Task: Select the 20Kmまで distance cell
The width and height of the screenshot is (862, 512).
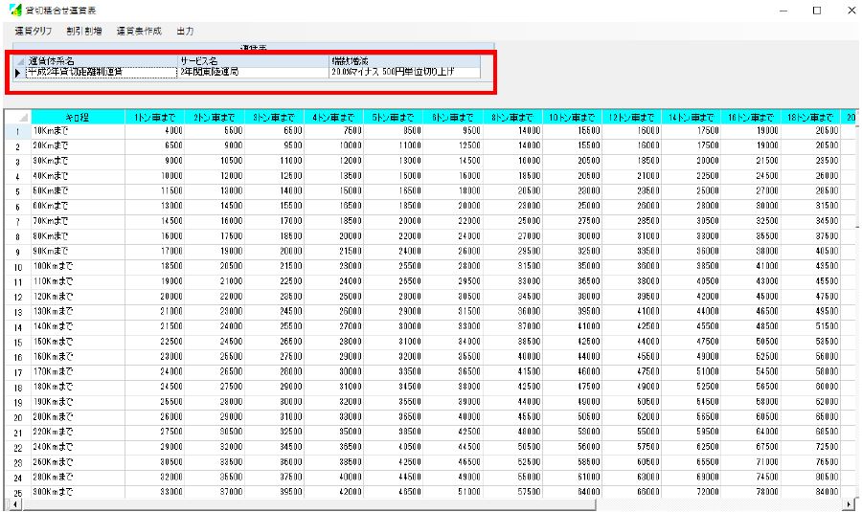Action: pyautogui.click(x=79, y=146)
